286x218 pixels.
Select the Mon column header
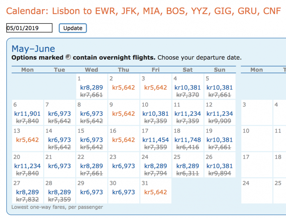pos(27,70)
